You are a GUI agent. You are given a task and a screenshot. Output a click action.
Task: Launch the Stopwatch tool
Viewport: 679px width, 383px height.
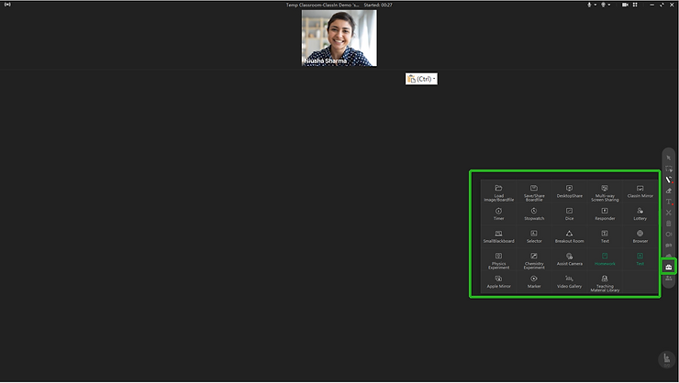pos(534,213)
